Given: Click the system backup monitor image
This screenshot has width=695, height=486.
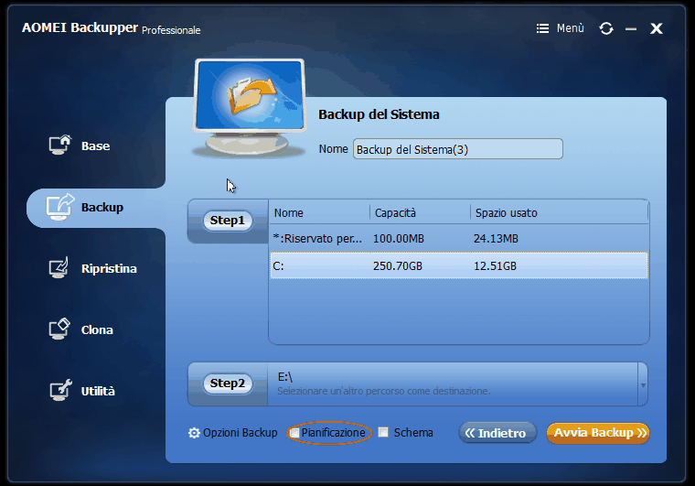Looking at the screenshot, I should point(250,108).
